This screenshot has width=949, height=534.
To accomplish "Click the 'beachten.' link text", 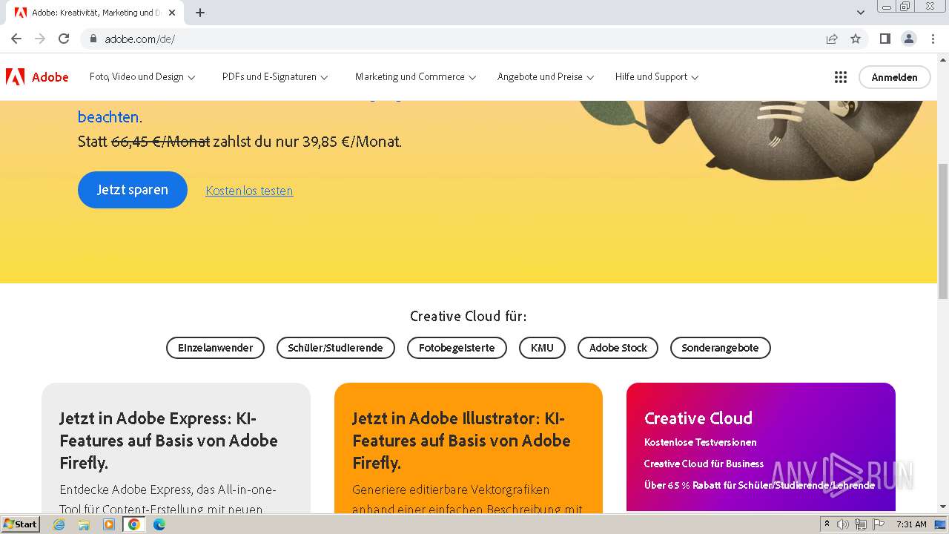I will point(110,117).
